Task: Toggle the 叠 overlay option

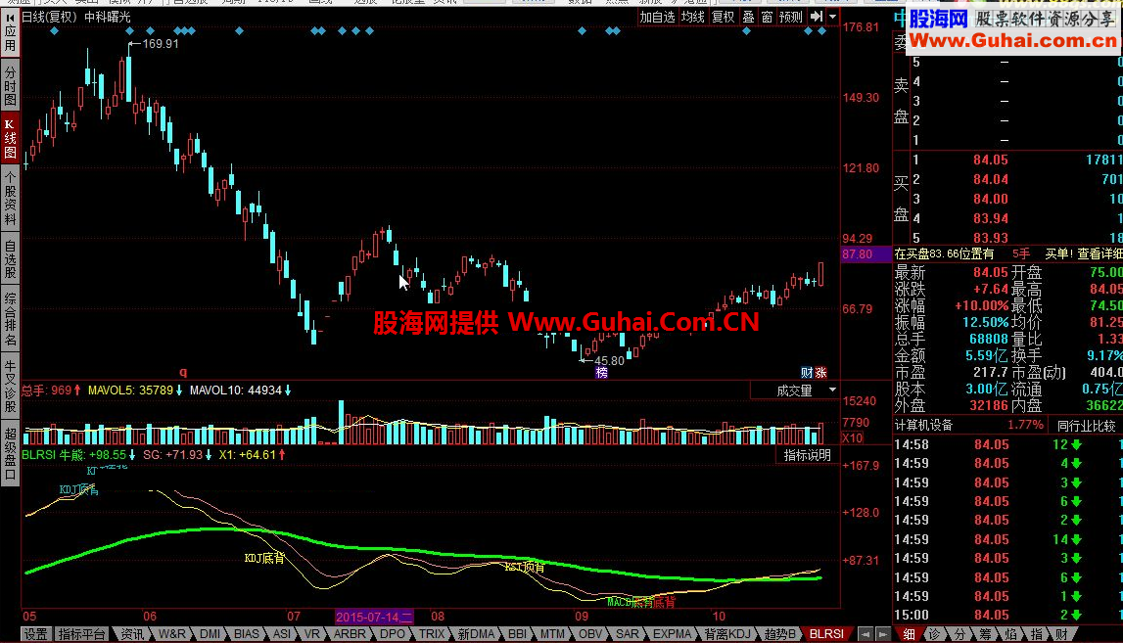Action: click(x=748, y=18)
